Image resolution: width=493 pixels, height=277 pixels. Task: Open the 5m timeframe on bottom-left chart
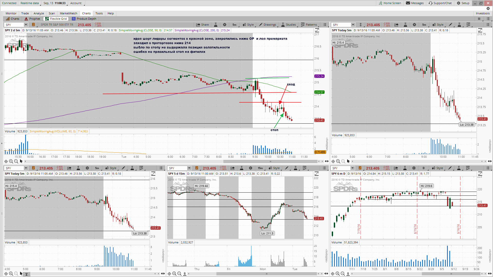[97, 168]
